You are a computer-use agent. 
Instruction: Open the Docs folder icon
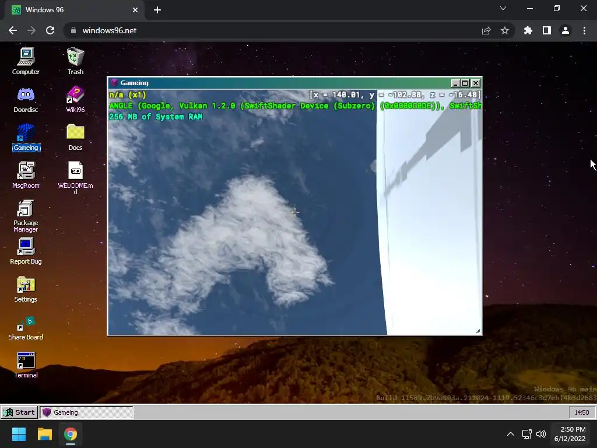(75, 137)
